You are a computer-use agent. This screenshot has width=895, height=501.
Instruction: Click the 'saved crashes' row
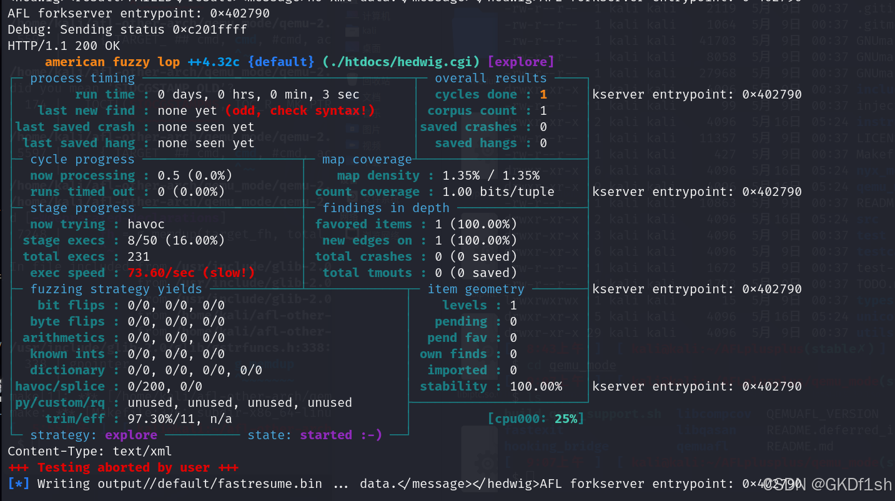[483, 127]
